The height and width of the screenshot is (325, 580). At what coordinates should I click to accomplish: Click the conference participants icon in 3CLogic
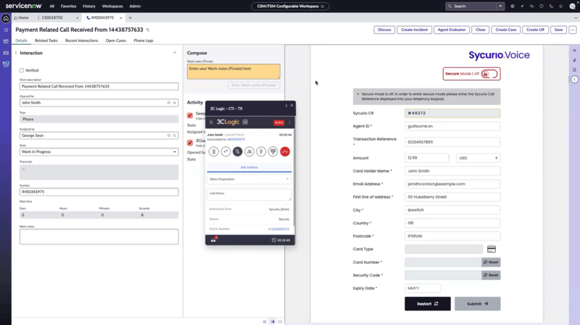coord(249,151)
